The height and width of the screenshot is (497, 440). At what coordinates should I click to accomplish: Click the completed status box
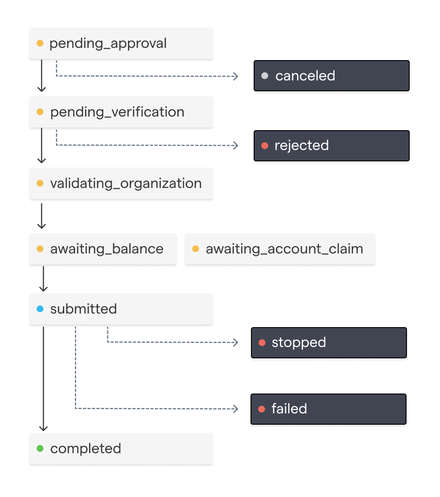click(121, 449)
